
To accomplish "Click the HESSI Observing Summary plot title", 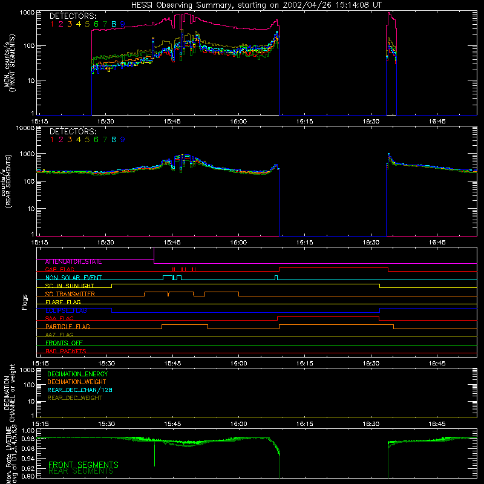I will [256, 5].
